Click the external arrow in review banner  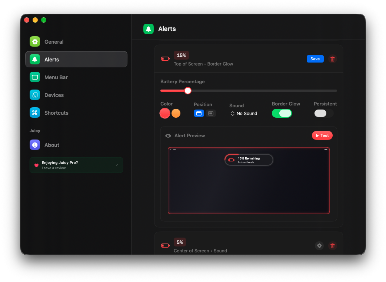tap(117, 165)
